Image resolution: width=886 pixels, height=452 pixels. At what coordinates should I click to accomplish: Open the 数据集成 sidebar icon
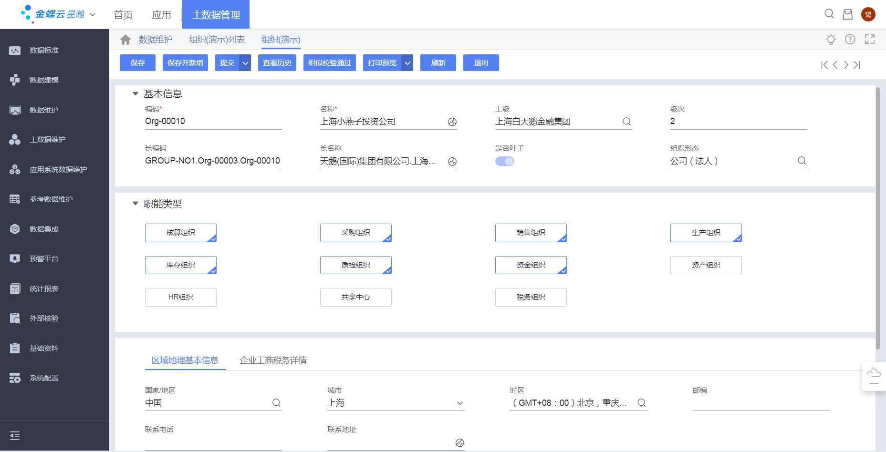pyautogui.click(x=15, y=229)
